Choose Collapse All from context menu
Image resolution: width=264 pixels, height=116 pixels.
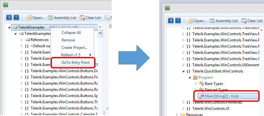(71, 33)
